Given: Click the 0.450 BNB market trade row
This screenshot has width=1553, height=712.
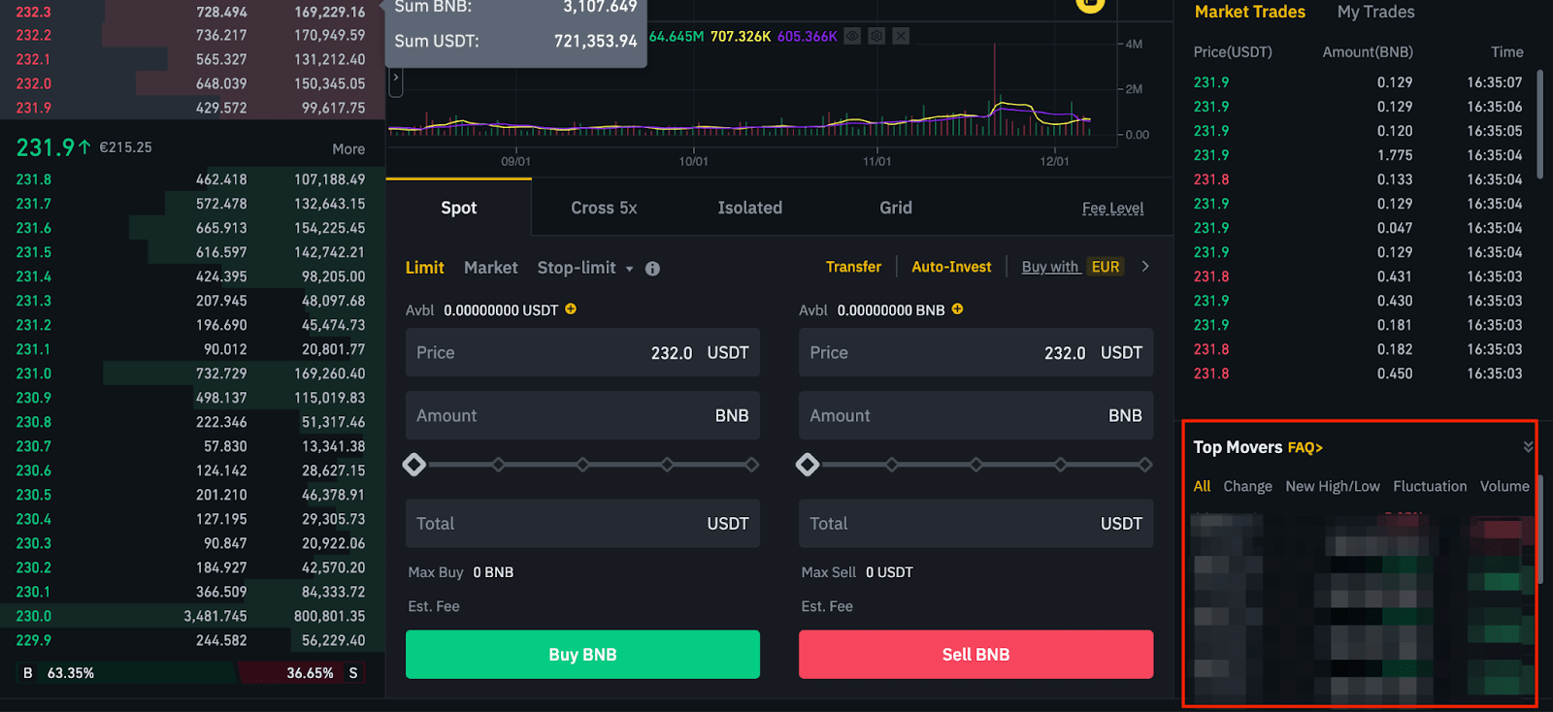Looking at the screenshot, I should [x=1358, y=373].
